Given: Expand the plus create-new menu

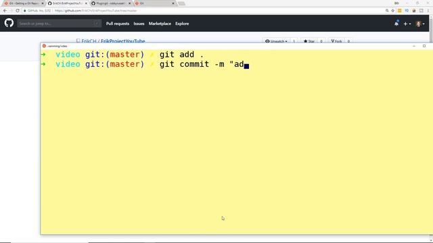Looking at the screenshot, I should (x=407, y=24).
